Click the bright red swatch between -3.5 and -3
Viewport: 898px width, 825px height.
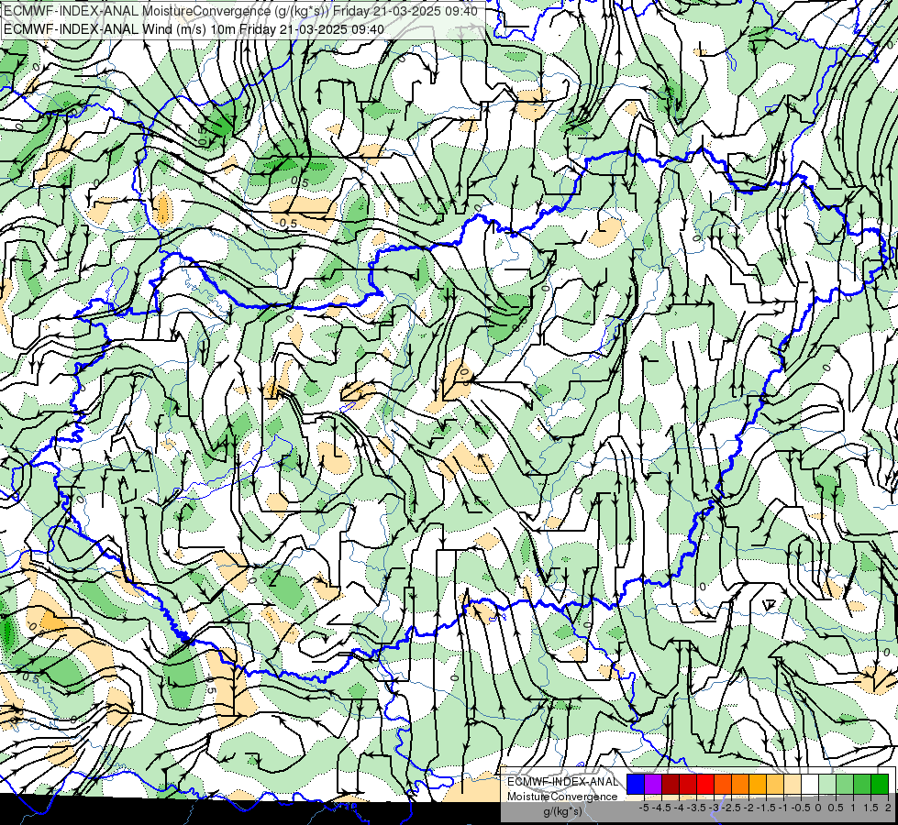point(705,785)
